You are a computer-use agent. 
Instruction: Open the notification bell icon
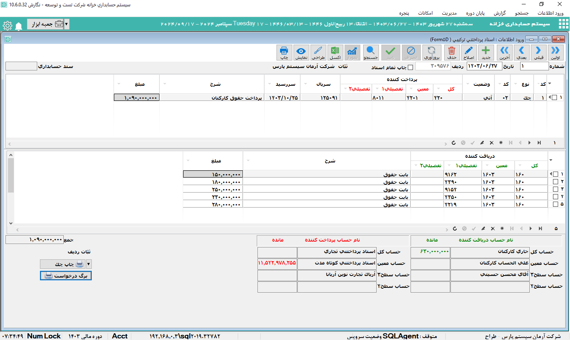click(x=19, y=26)
